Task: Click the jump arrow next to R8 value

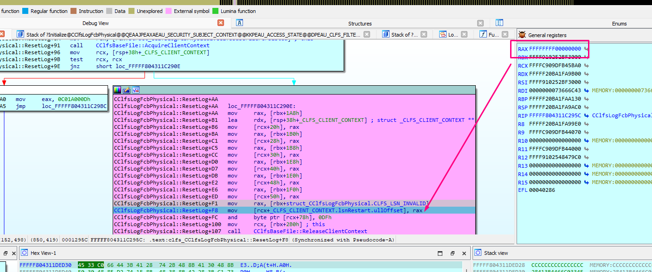Action: [x=586, y=124]
